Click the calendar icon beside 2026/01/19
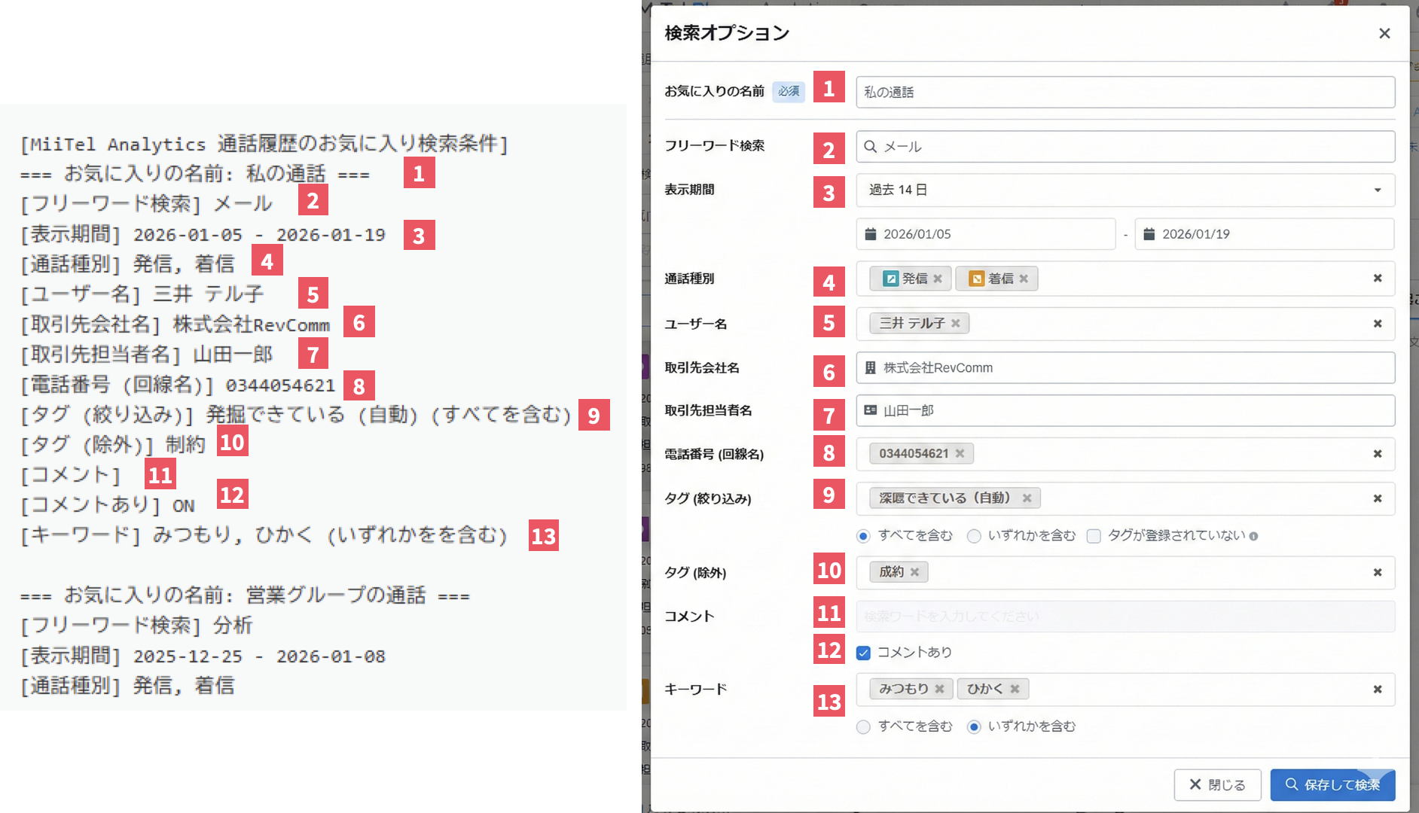 [x=1149, y=234]
